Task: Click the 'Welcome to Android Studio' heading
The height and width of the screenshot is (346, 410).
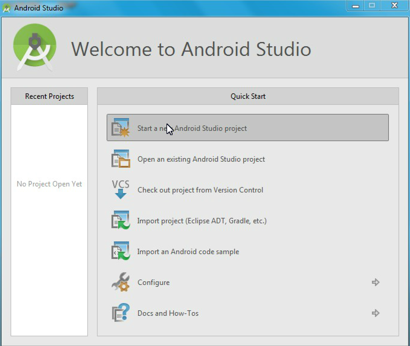Action: coord(191,49)
